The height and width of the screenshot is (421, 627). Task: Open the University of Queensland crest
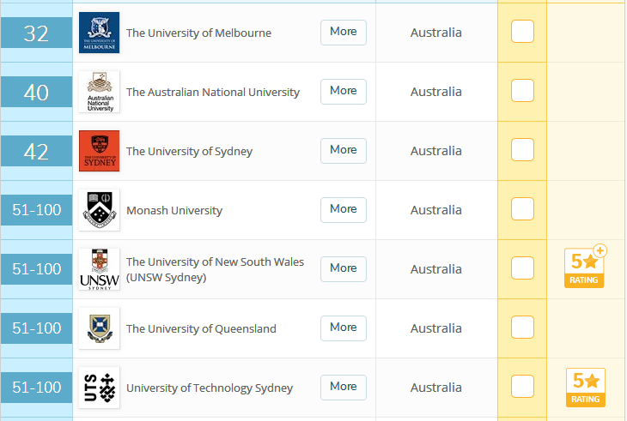click(x=99, y=328)
